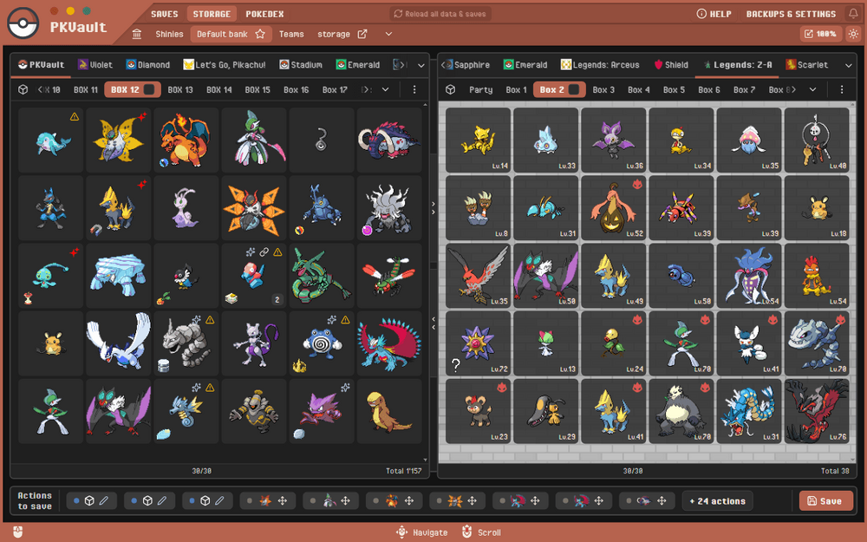The image size is (867, 542).
Task: Open the left storage panel kebab menu
Action: point(414,89)
